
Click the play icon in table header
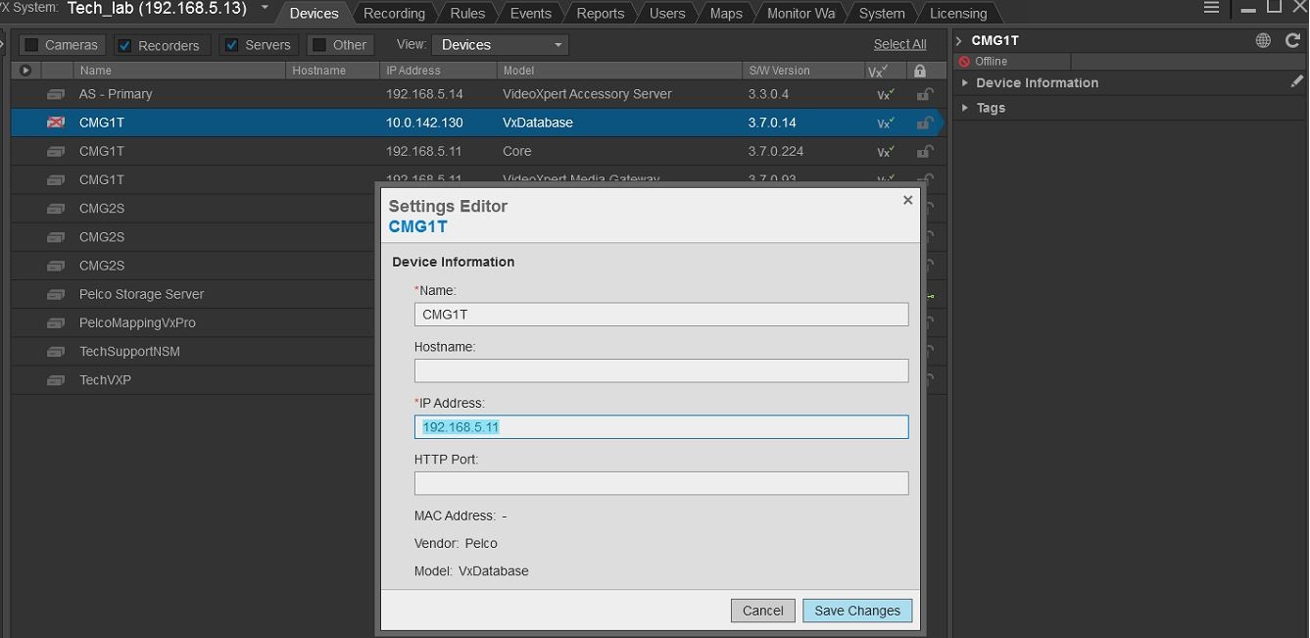pyautogui.click(x=25, y=71)
